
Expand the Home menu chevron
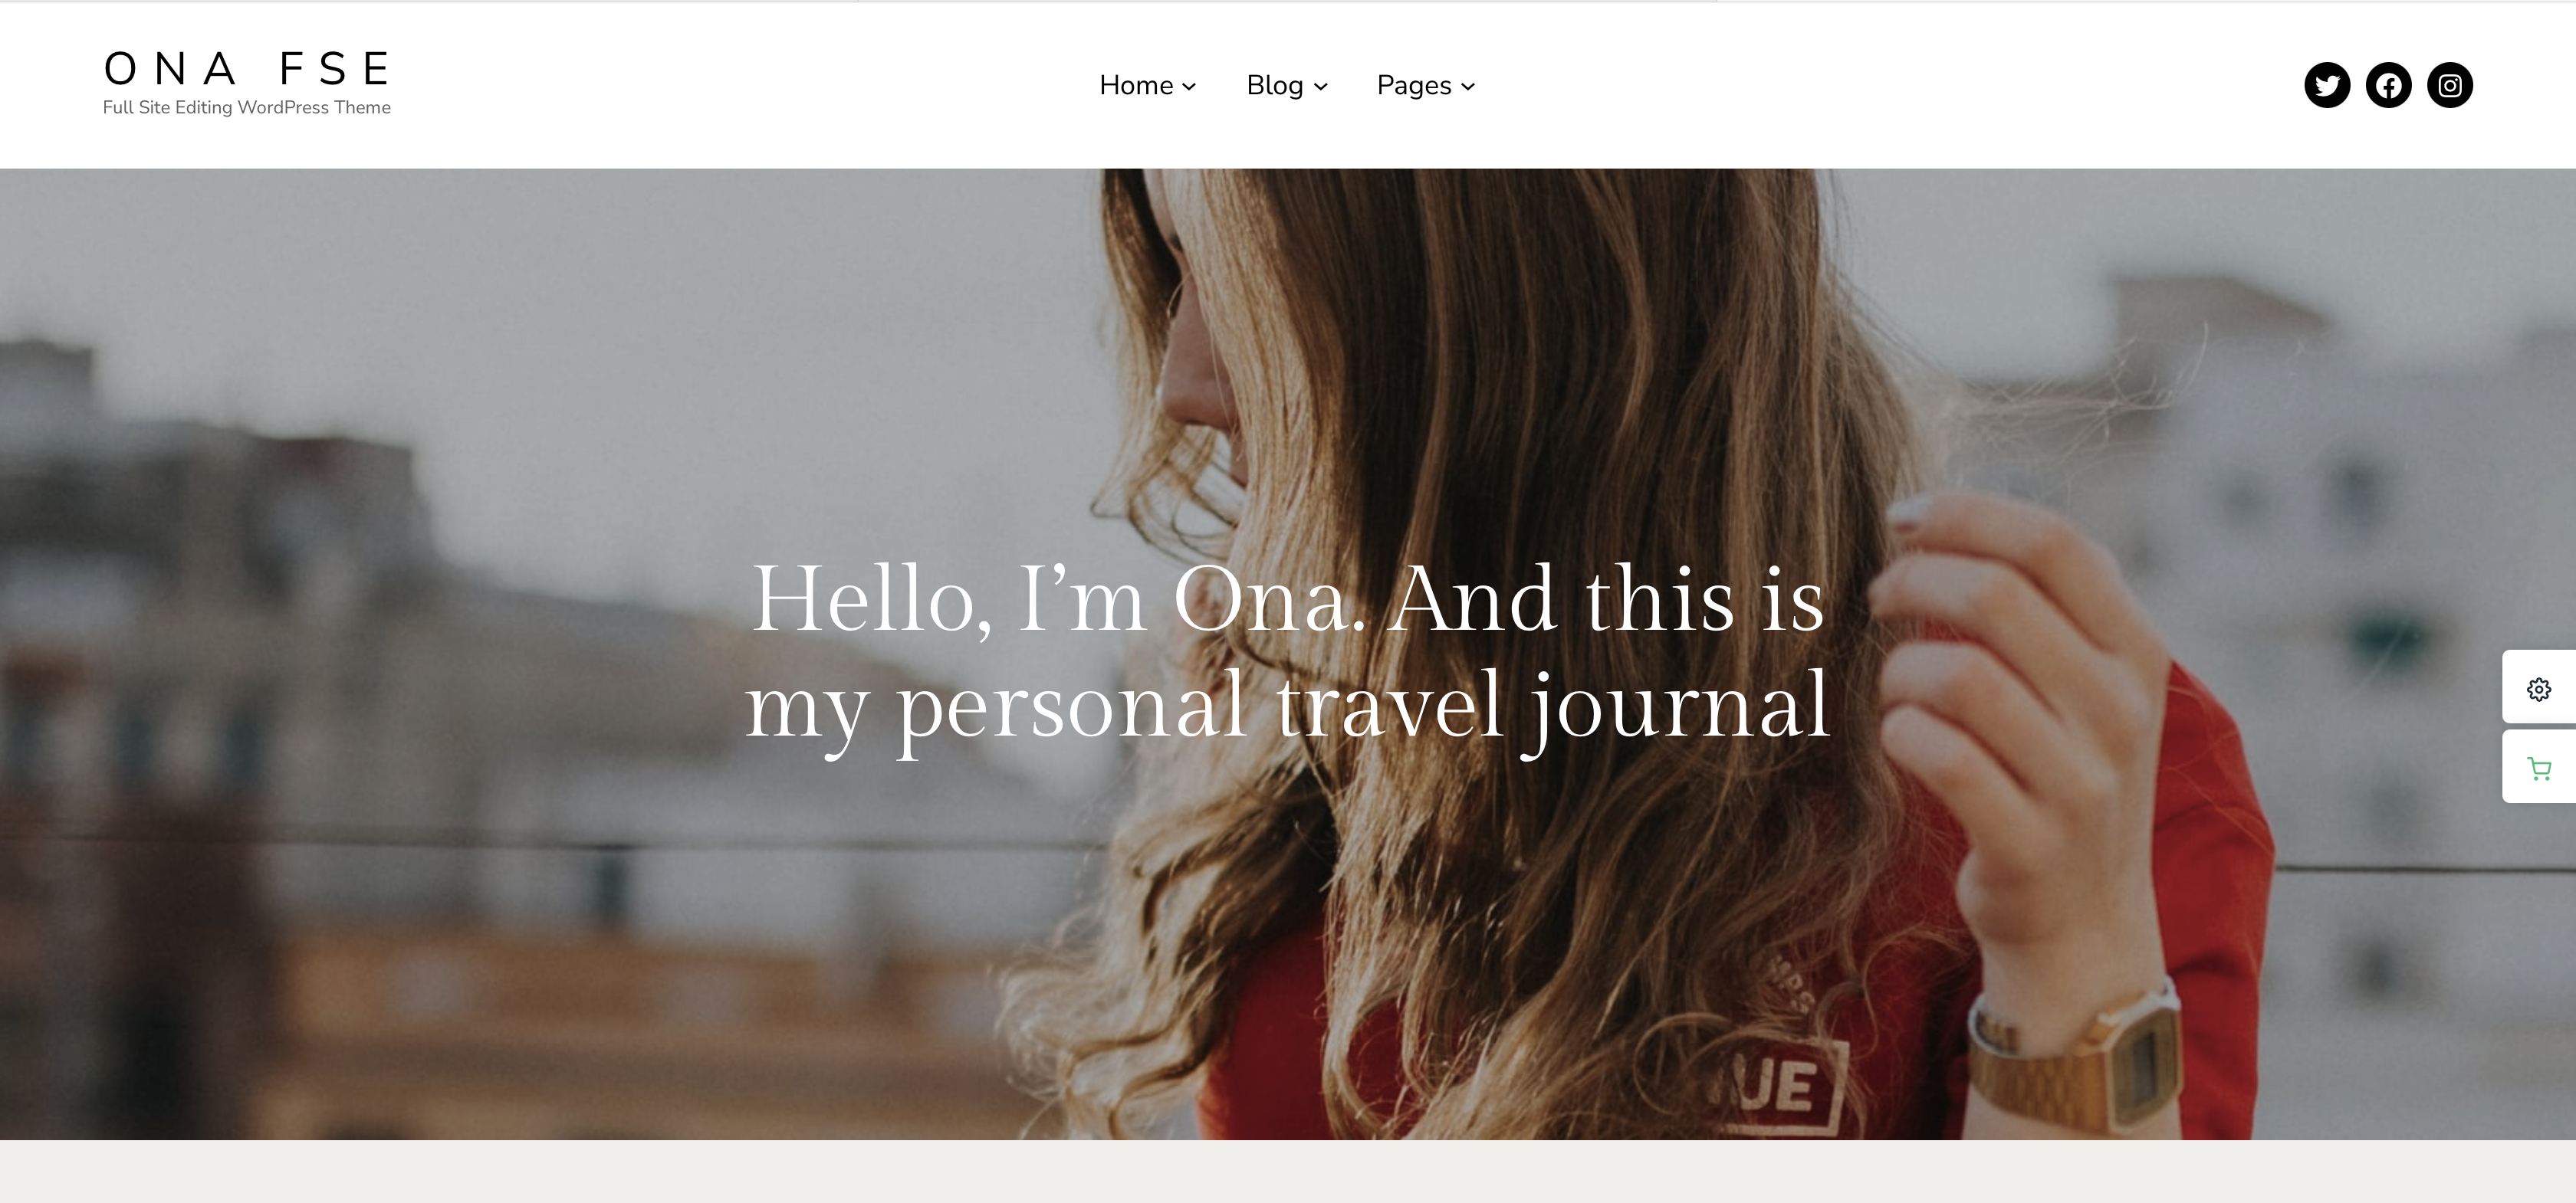coord(1189,87)
